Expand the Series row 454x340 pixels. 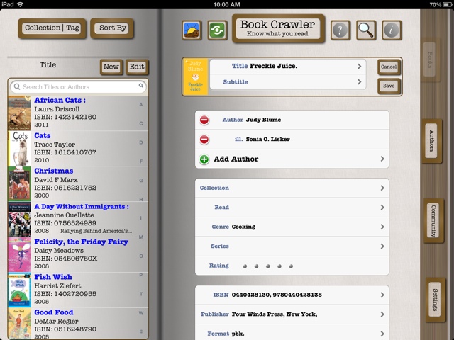[x=292, y=246]
